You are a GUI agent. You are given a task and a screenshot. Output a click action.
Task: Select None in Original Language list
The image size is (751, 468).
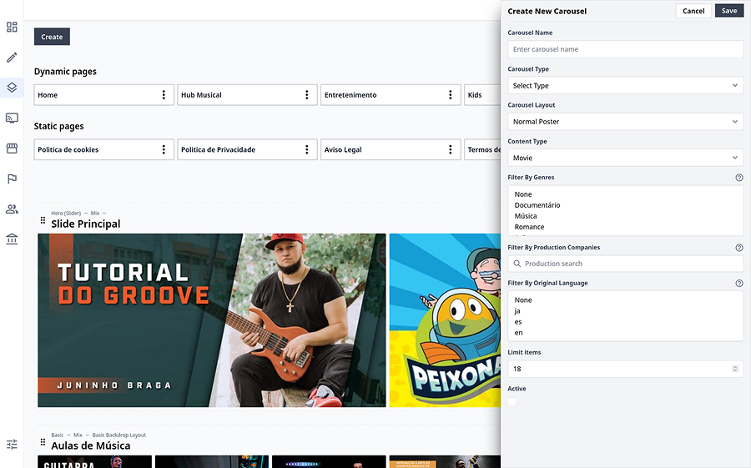523,299
